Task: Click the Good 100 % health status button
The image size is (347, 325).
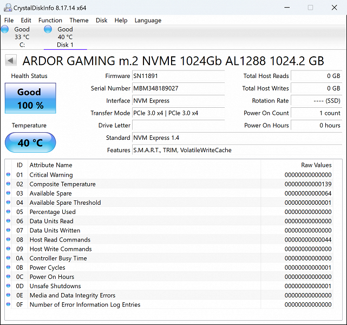Action: (30, 98)
